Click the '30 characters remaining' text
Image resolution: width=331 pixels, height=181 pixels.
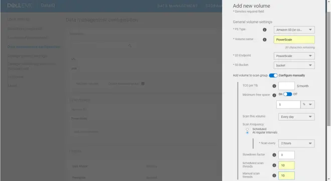point(300,47)
